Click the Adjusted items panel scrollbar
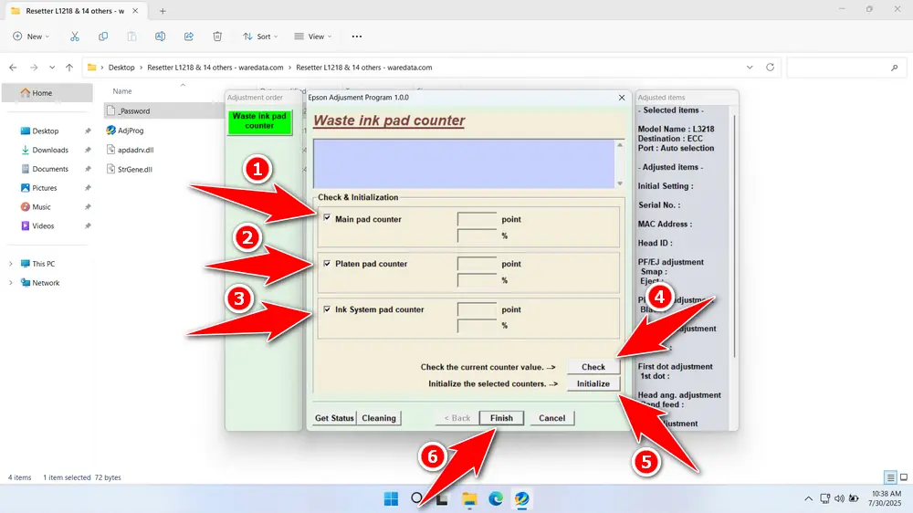This screenshot has height=513, width=913. tap(734, 236)
